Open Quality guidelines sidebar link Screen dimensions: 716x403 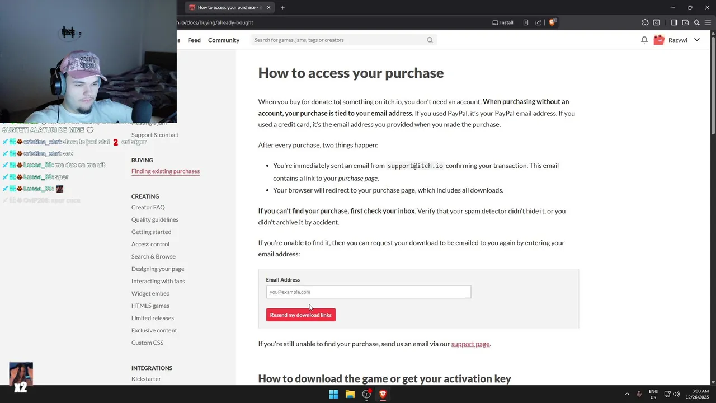tap(155, 219)
